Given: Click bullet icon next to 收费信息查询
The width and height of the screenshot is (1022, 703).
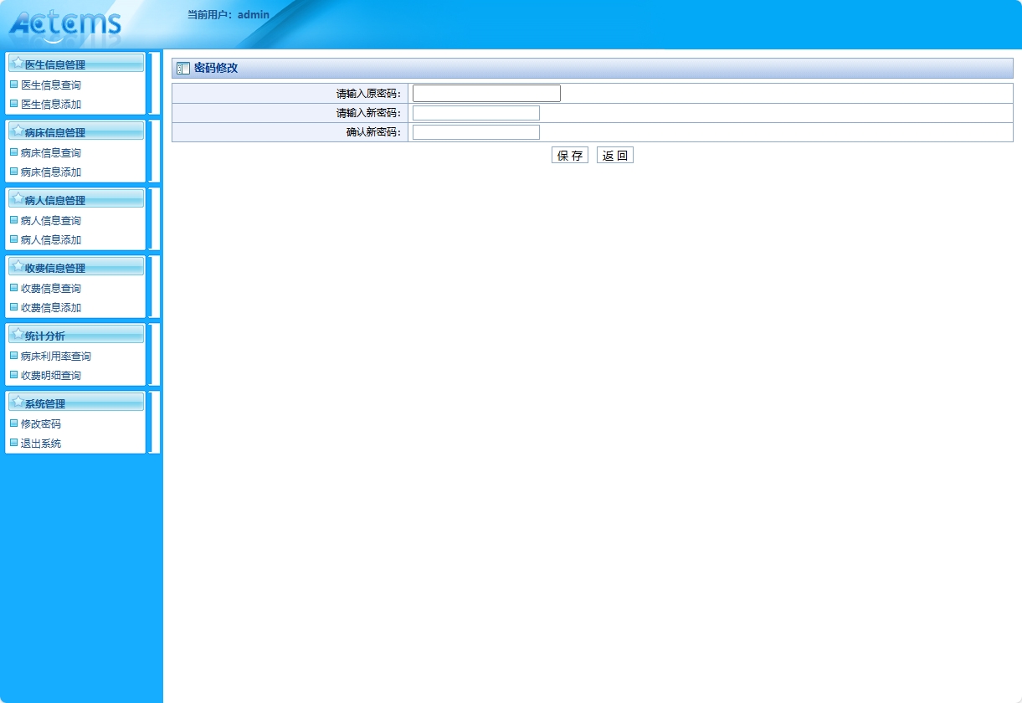Looking at the screenshot, I should tap(13, 287).
